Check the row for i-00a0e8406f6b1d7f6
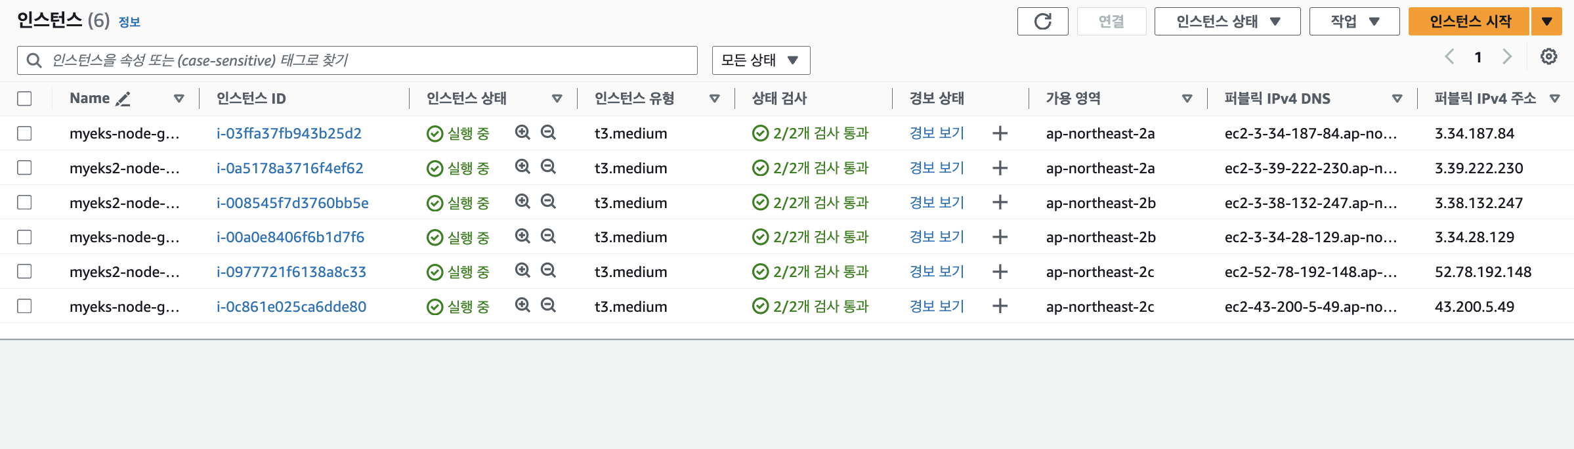The width and height of the screenshot is (1574, 449). [x=24, y=237]
